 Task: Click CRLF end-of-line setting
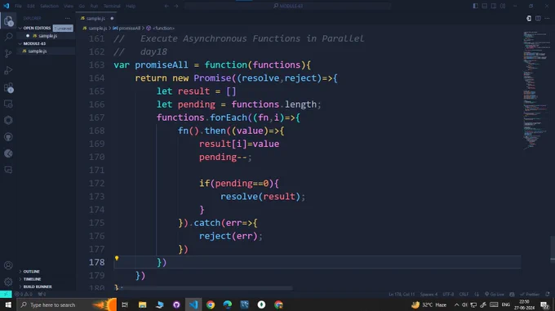464,294
